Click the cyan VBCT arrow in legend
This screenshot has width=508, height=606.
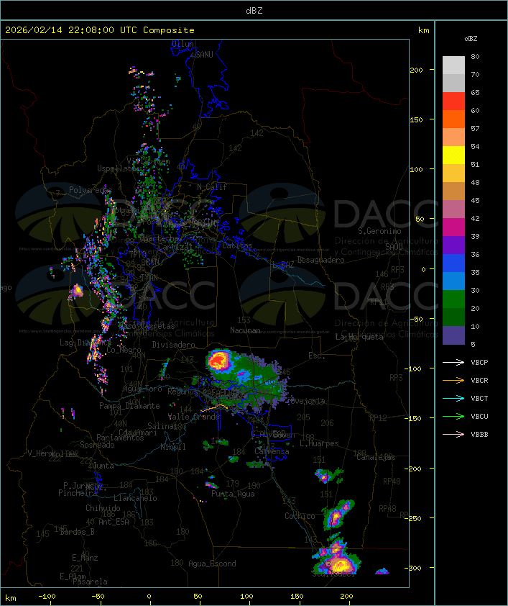453,398
